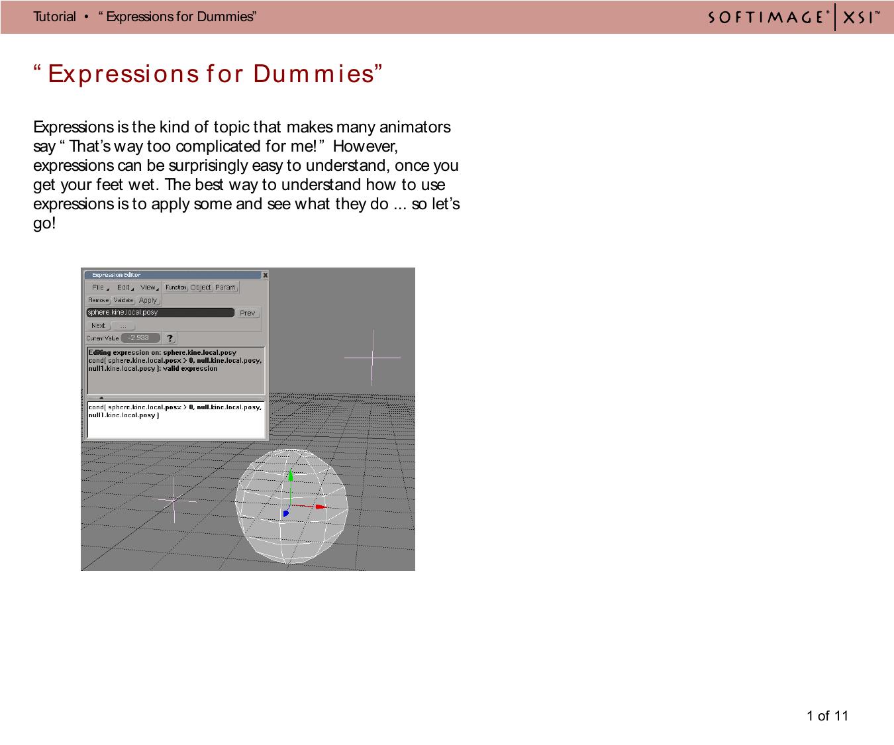894x745 pixels.
Task: Click the green Y-axis arrow on sphere
Action: 290,475
